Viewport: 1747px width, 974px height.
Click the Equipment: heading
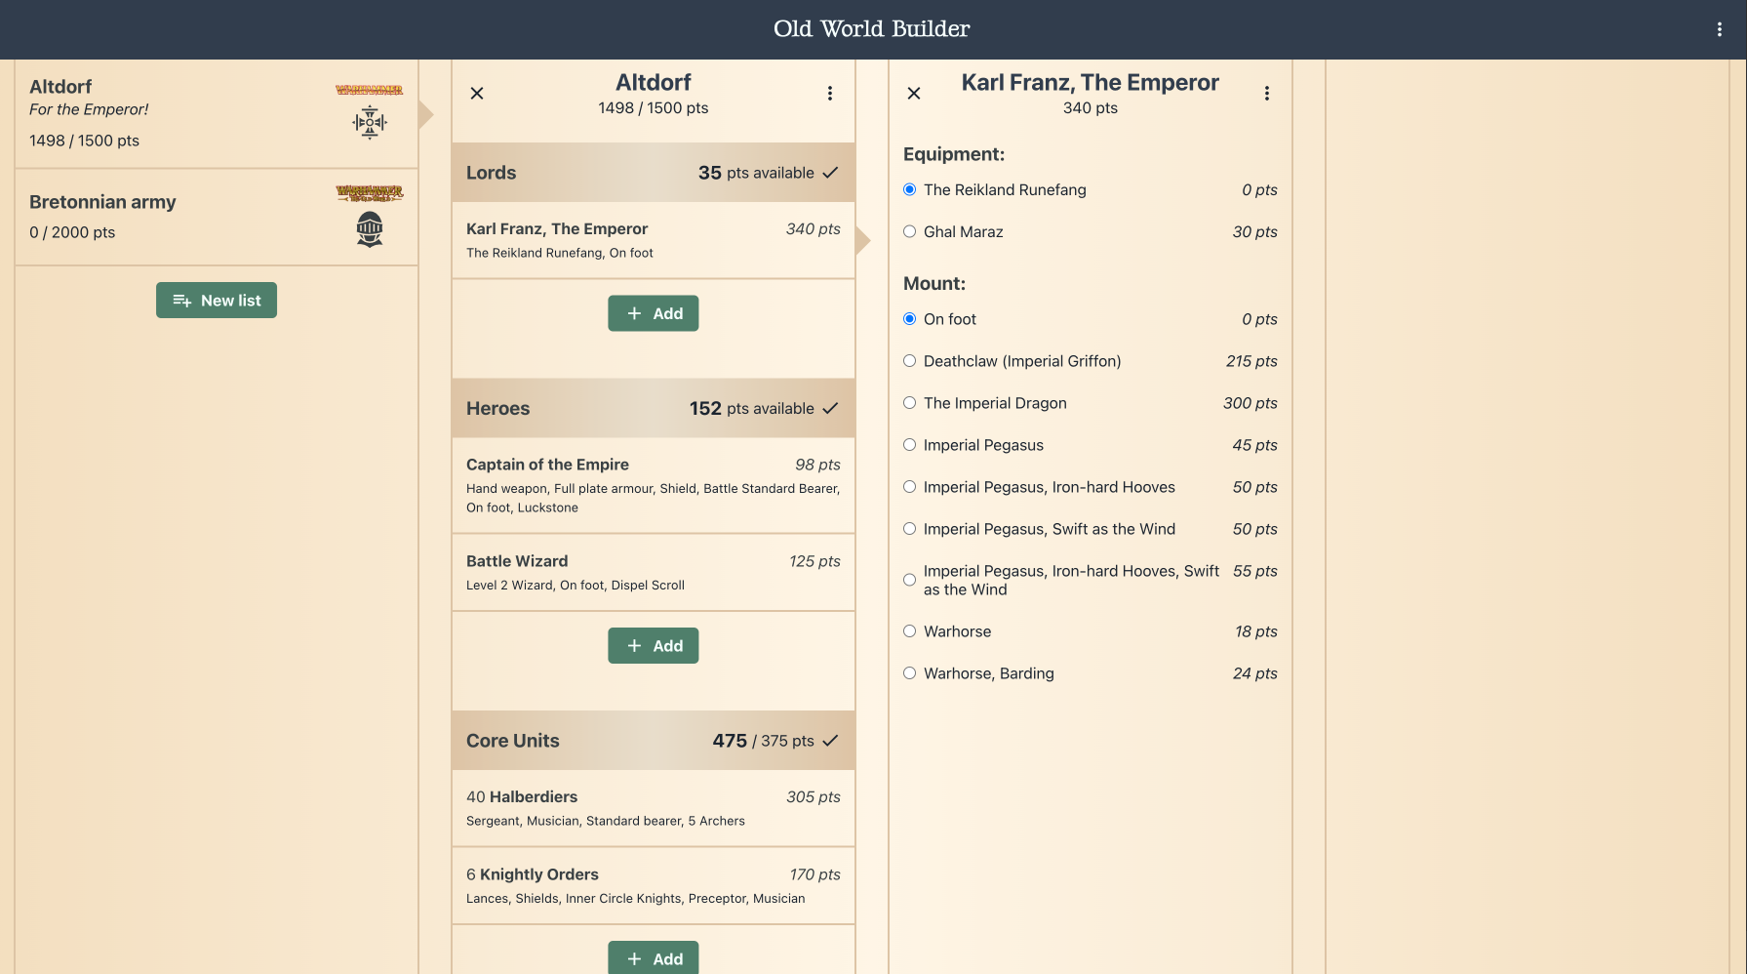point(954,154)
